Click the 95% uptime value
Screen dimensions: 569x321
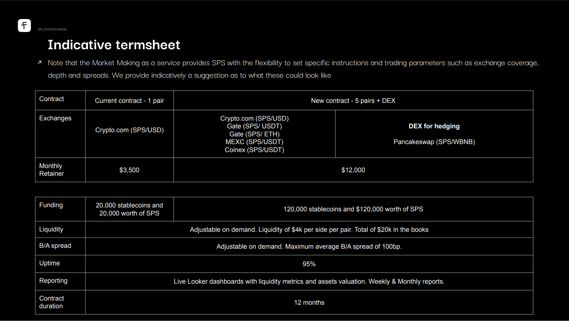click(309, 264)
